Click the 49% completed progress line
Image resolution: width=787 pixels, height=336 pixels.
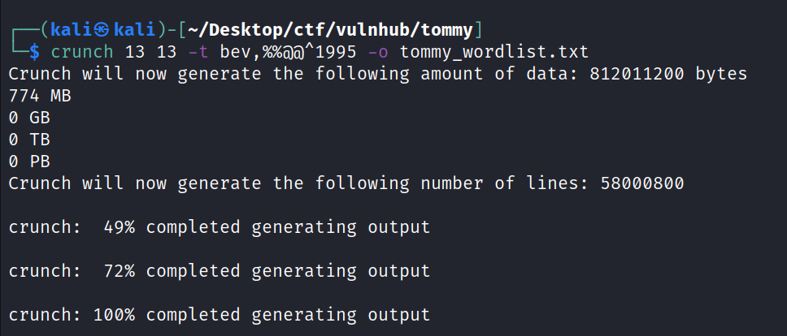click(220, 227)
